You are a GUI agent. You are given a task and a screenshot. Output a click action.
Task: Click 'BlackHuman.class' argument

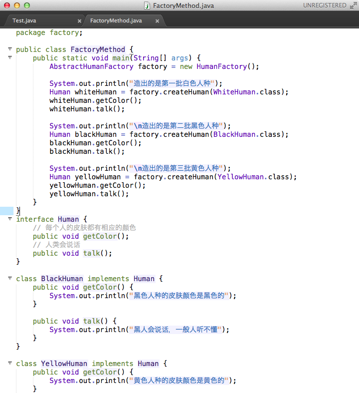[x=247, y=134]
